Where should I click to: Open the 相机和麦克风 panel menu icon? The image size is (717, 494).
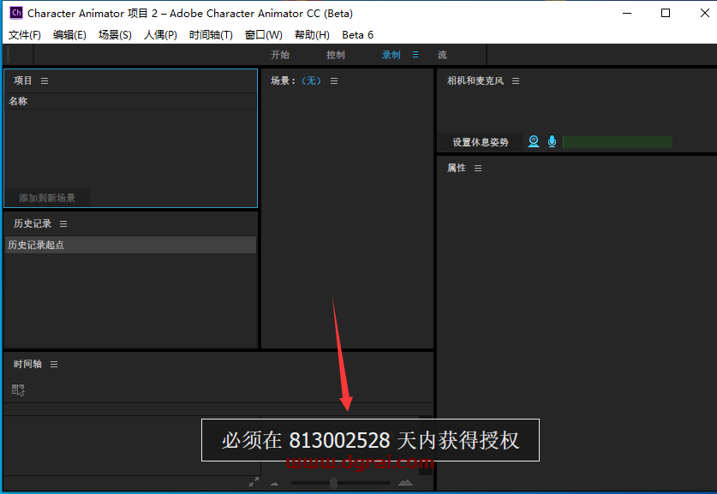tap(516, 80)
